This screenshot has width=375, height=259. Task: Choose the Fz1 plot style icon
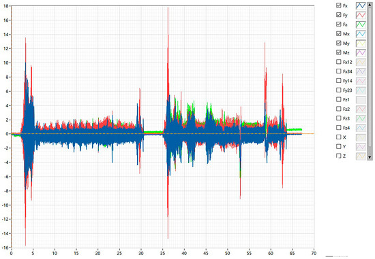[x=361, y=99]
